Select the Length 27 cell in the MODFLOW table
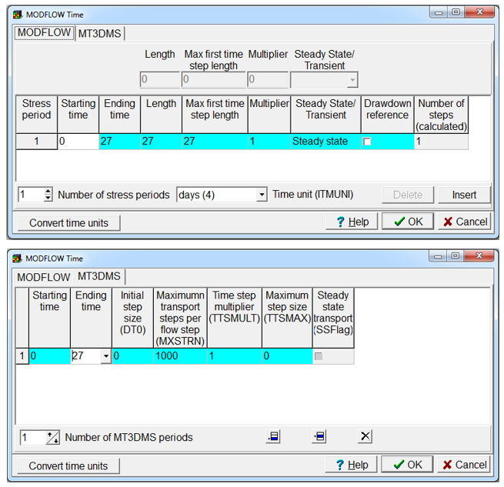The height and width of the screenshot is (487, 504). tap(161, 142)
